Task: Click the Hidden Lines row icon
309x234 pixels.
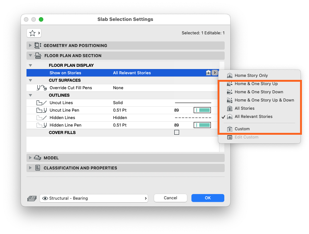Action: coord(41,118)
